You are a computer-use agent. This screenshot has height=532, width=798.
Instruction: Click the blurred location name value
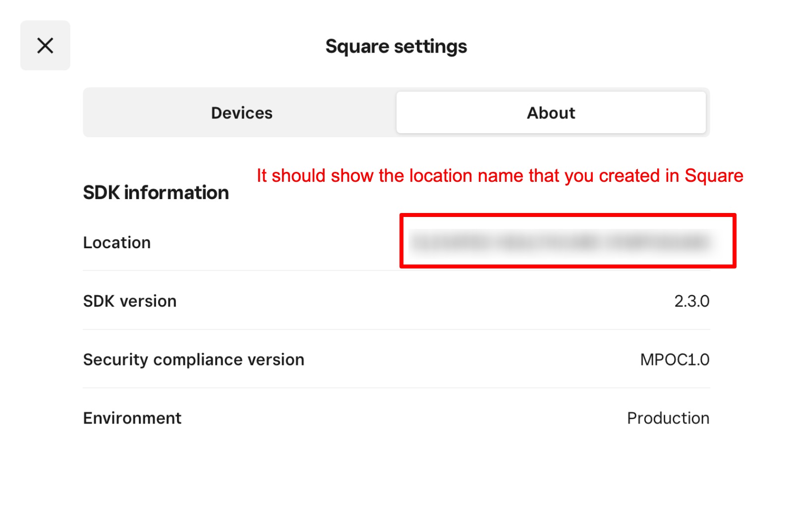click(560, 242)
